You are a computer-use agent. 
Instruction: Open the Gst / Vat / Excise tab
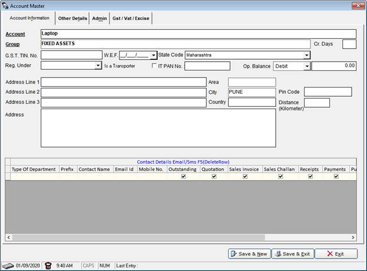tap(132, 18)
